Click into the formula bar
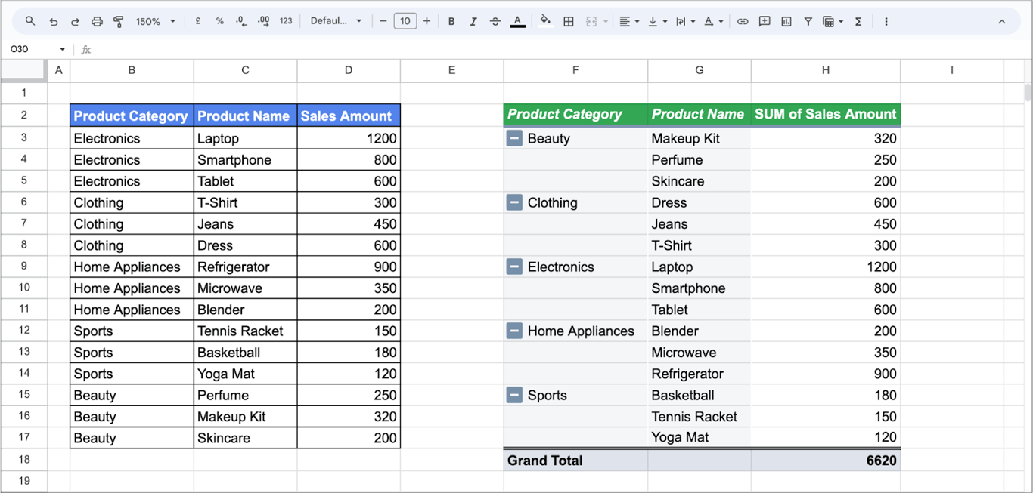Viewport: 1033px width, 493px height. tap(560, 49)
